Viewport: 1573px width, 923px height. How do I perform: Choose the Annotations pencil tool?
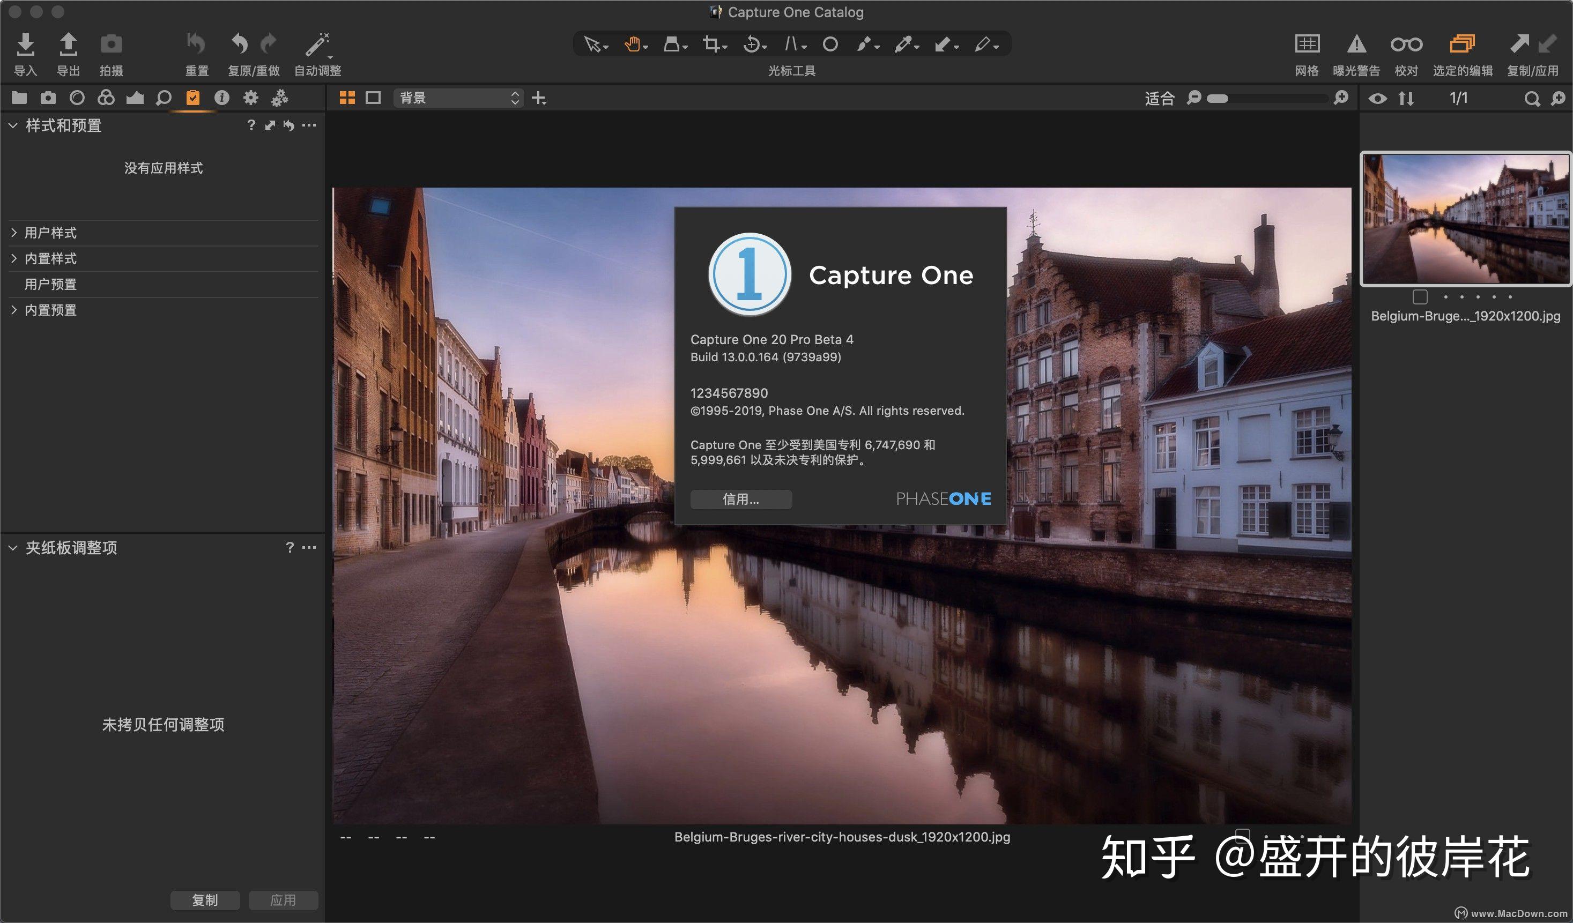(983, 44)
